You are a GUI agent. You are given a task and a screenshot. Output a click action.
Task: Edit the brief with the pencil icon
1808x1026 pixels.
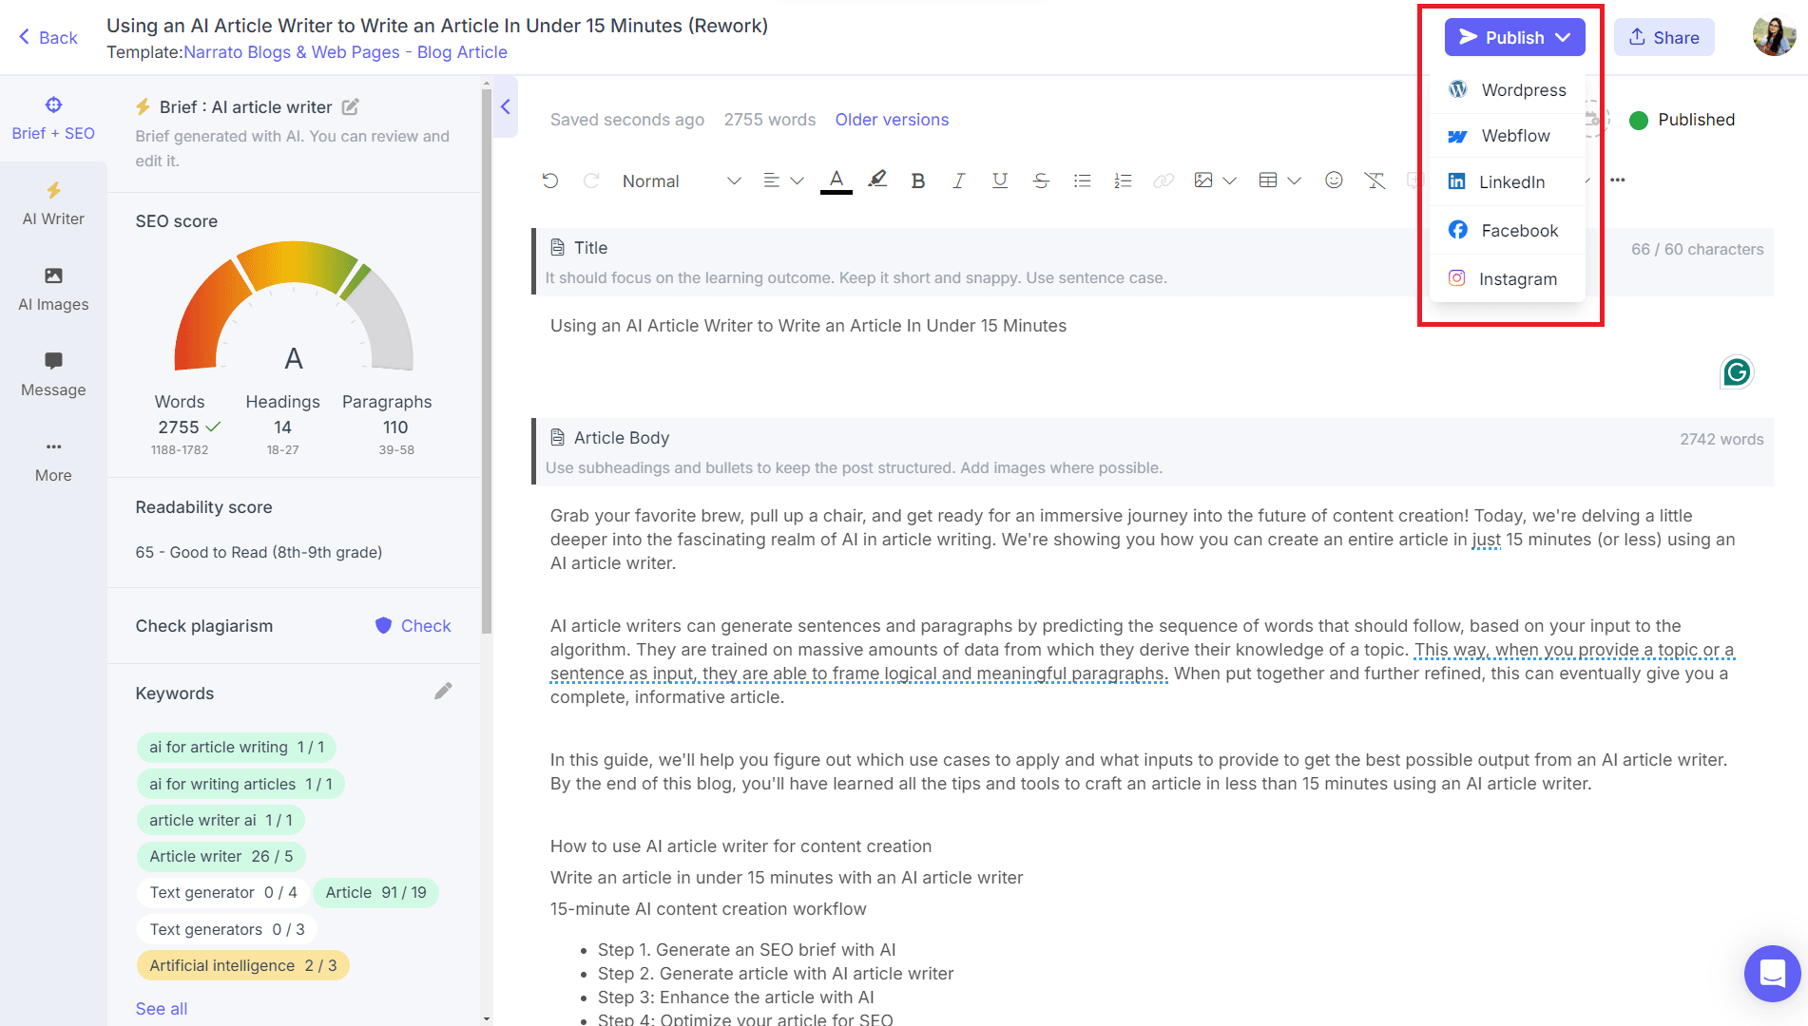[x=351, y=106]
